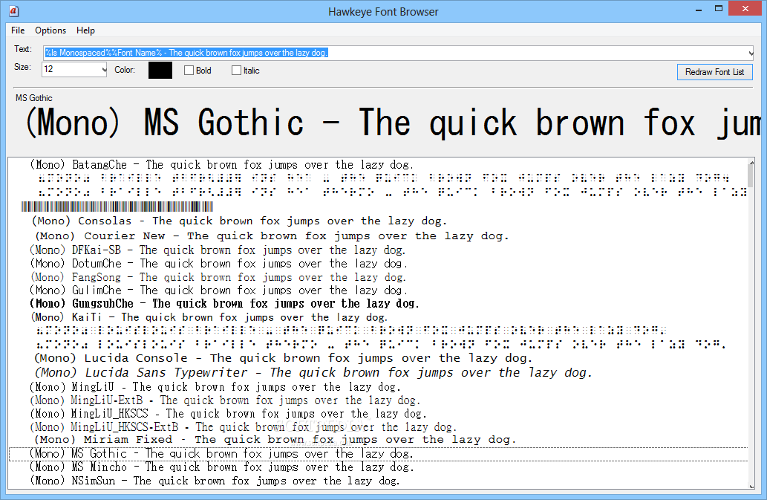Click the large MS Gothic preview text
Viewport: 767px width, 500px height.
394,123
